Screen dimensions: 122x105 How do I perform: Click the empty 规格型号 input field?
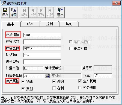click(42, 62)
